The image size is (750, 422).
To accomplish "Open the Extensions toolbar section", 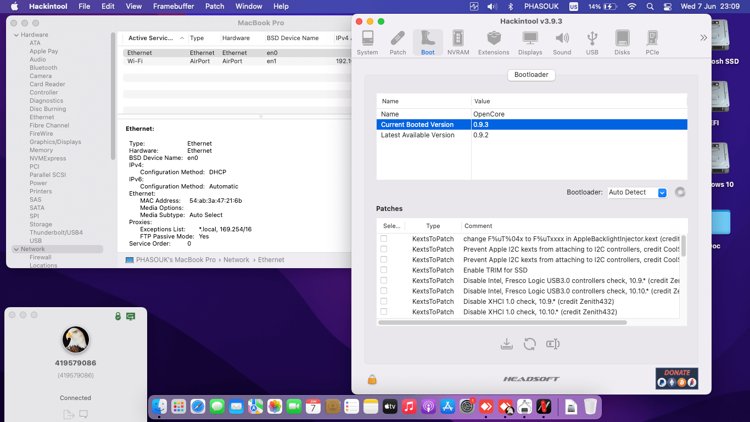I will click(x=494, y=43).
